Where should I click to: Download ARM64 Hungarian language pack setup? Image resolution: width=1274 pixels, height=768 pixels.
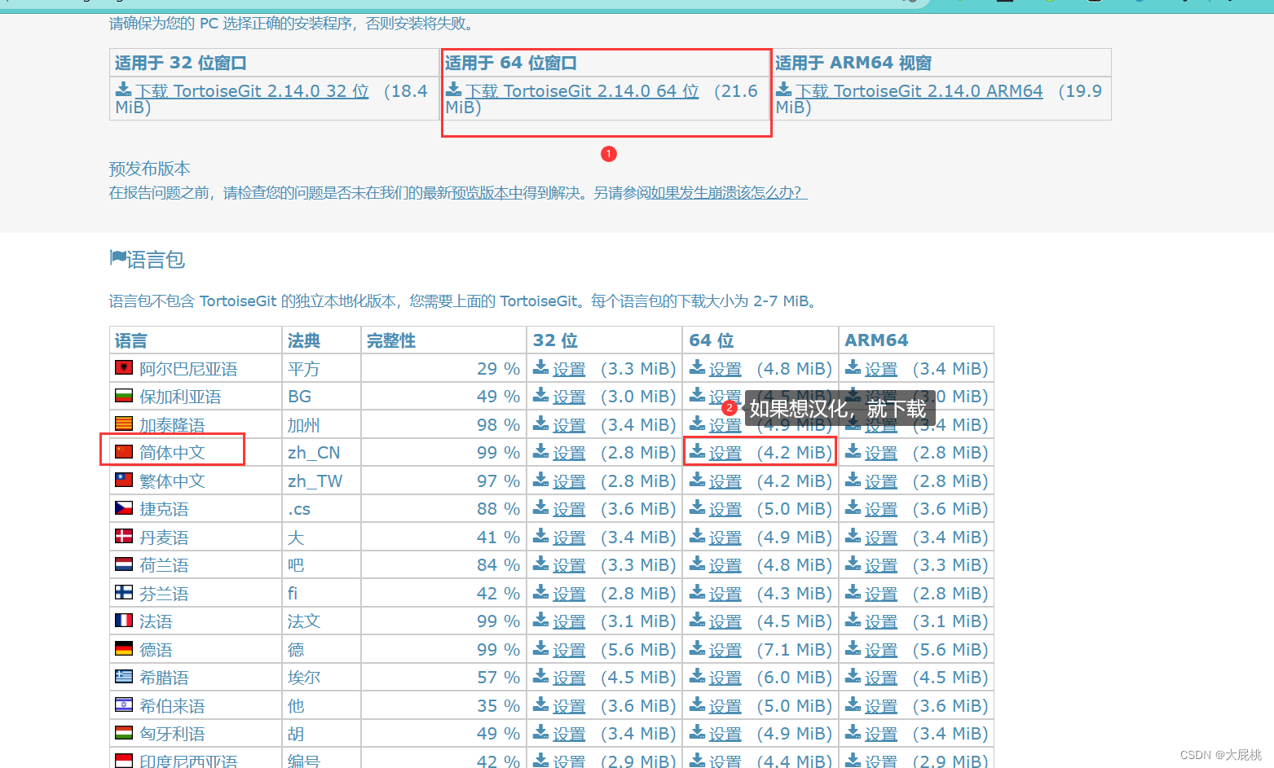(880, 734)
